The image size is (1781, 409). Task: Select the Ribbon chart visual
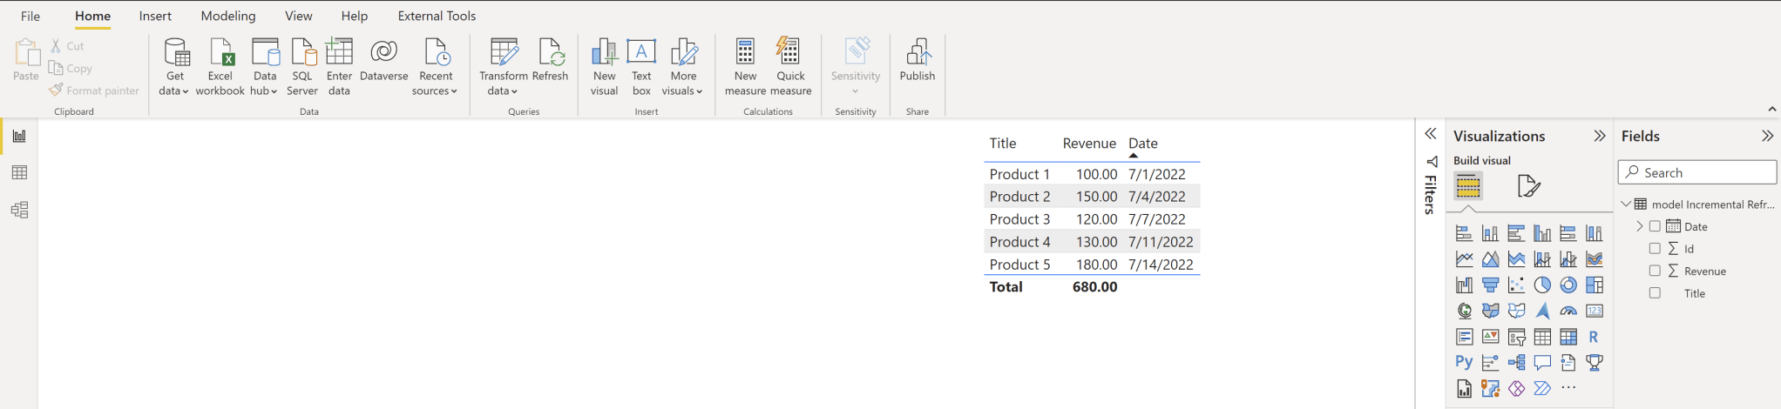tap(1594, 259)
